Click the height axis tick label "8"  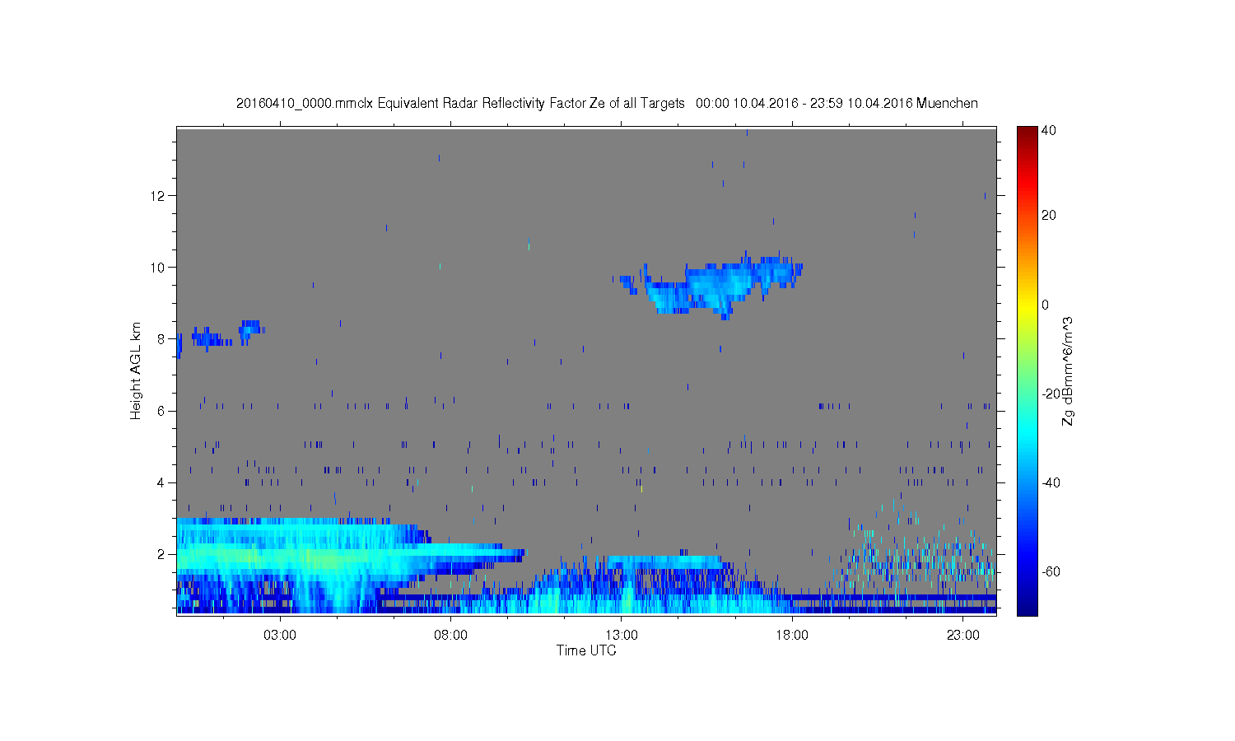point(161,339)
